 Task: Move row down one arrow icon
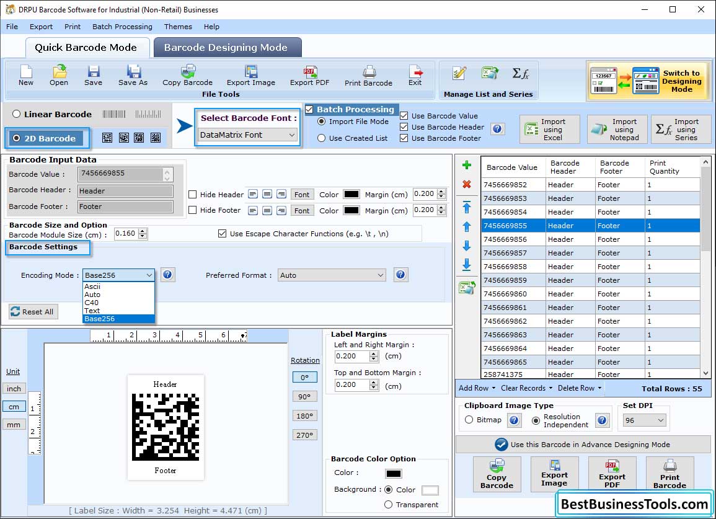[x=467, y=246]
